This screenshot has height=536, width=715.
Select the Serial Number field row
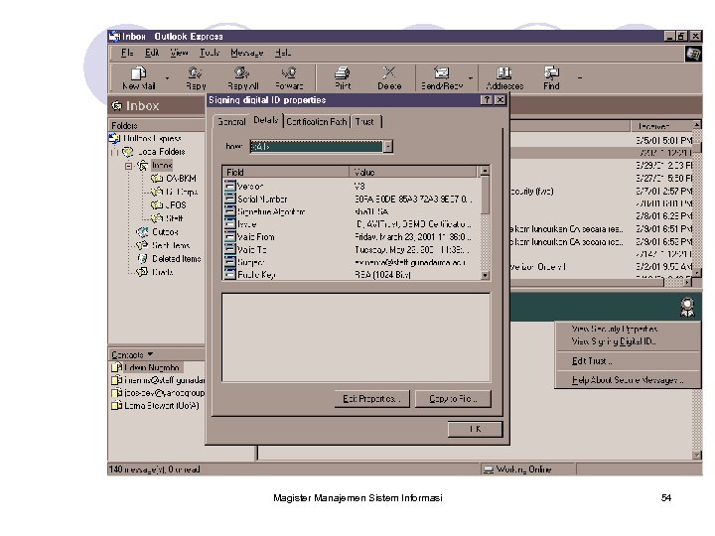tap(352, 200)
